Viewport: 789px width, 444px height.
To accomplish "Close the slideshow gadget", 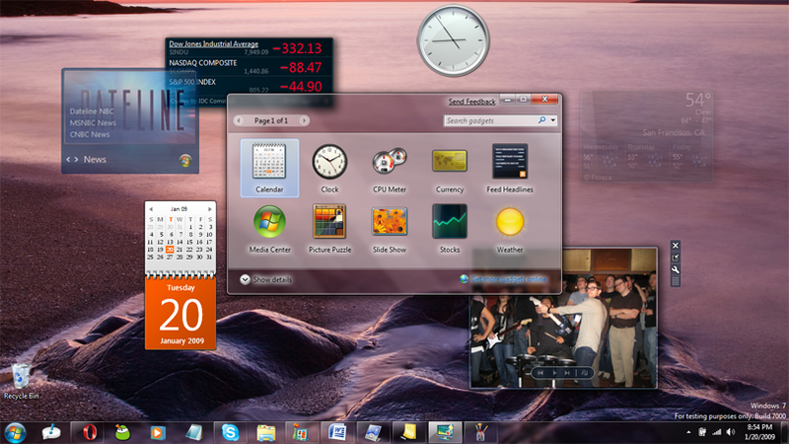I will tap(676, 246).
